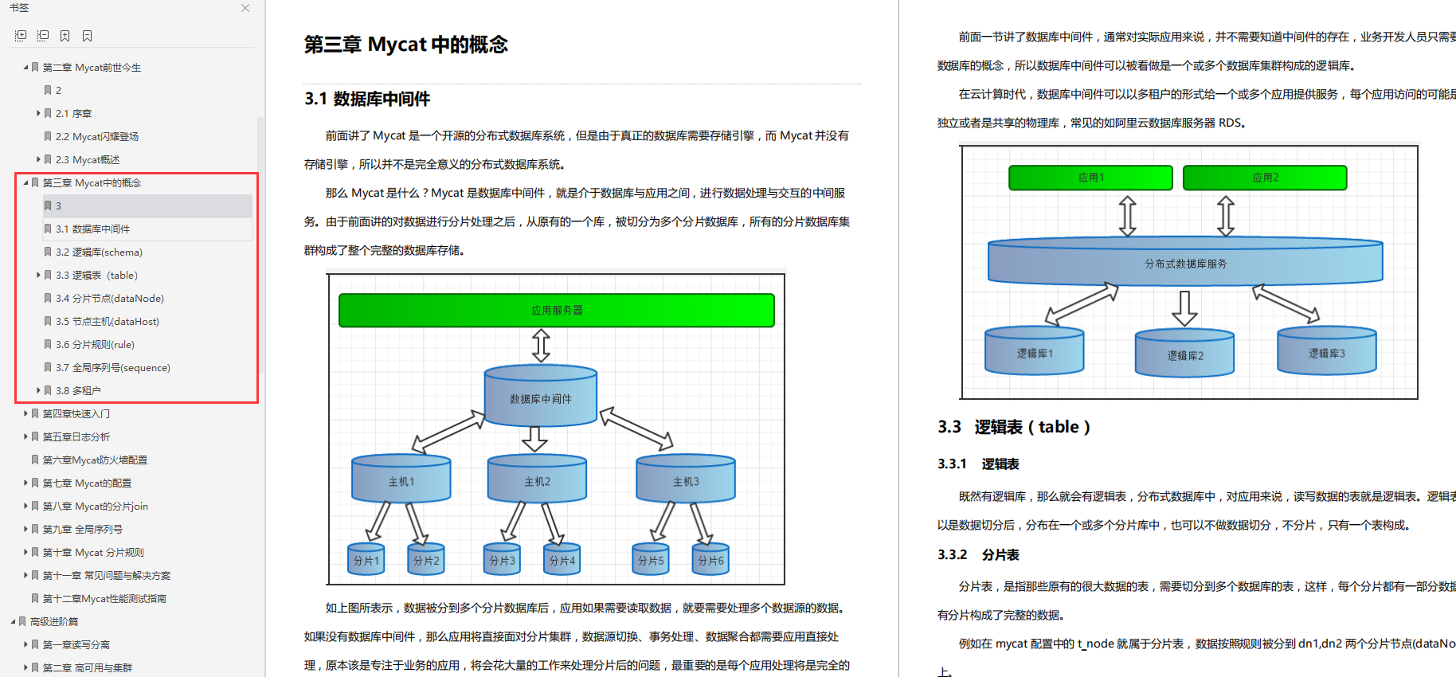Click the 逻辑库1 cylinder
The height and width of the screenshot is (677, 1456).
1035,350
